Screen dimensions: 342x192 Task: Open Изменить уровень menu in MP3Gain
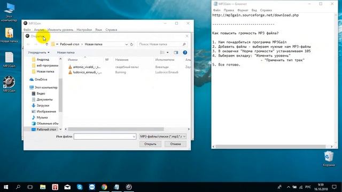(x=60, y=30)
